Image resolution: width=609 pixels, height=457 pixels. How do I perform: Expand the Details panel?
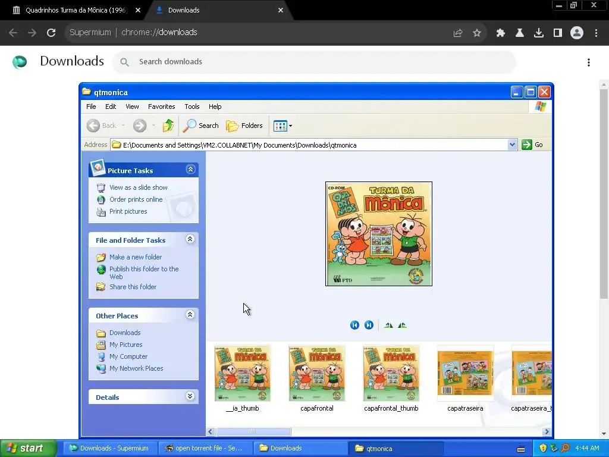point(190,396)
